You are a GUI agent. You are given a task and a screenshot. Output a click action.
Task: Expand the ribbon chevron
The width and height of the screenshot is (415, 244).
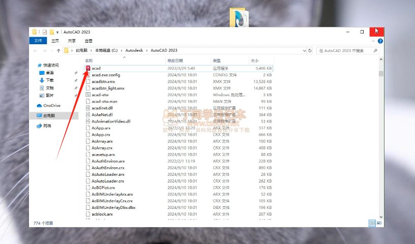tap(373, 41)
